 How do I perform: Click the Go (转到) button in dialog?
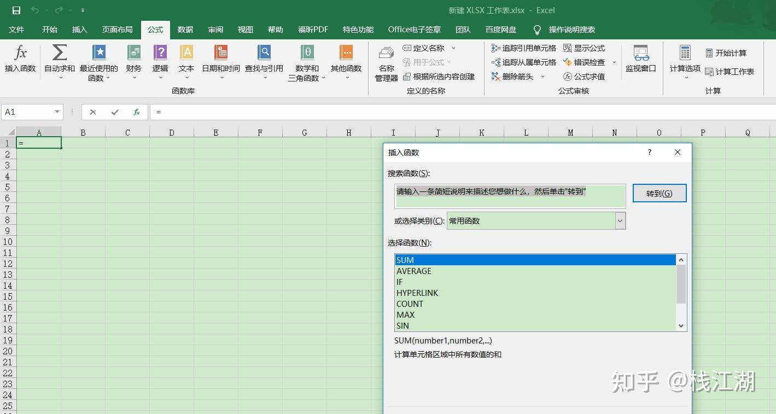click(660, 193)
